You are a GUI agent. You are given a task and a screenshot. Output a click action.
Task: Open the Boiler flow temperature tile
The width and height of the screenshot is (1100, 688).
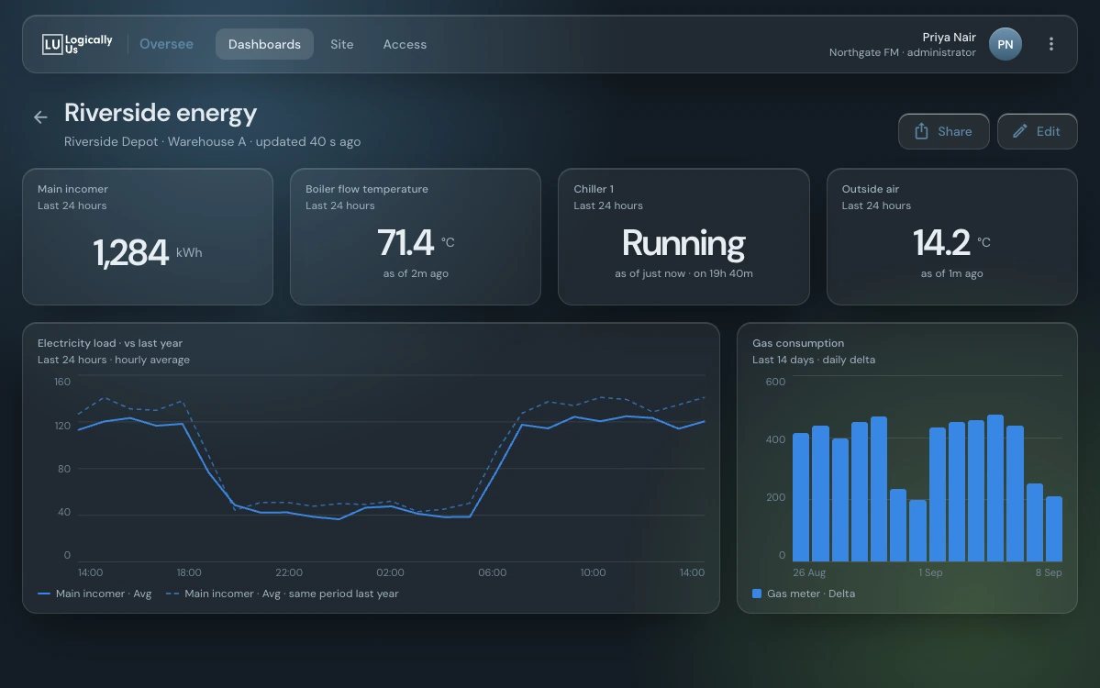[x=416, y=237]
